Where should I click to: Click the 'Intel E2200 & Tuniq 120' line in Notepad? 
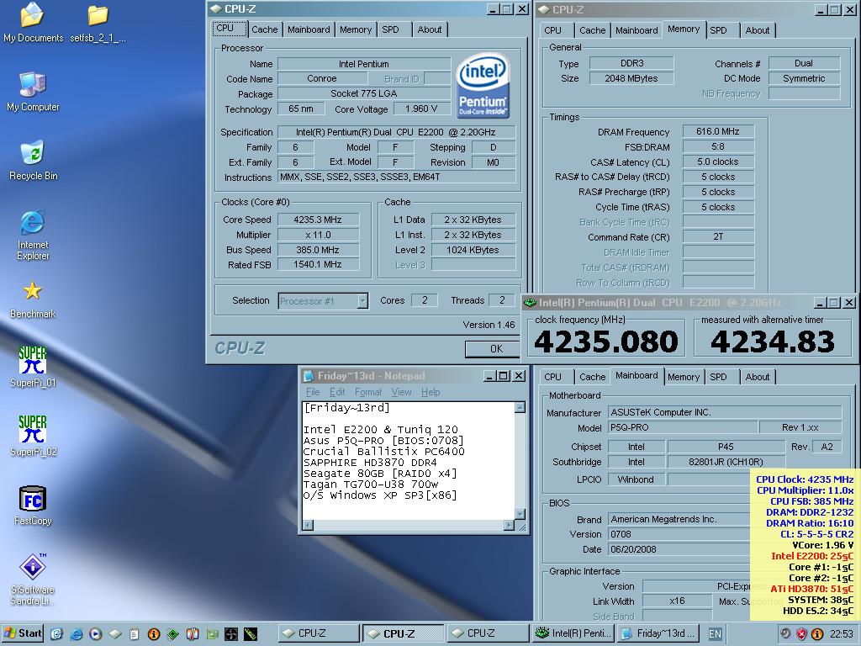point(380,430)
